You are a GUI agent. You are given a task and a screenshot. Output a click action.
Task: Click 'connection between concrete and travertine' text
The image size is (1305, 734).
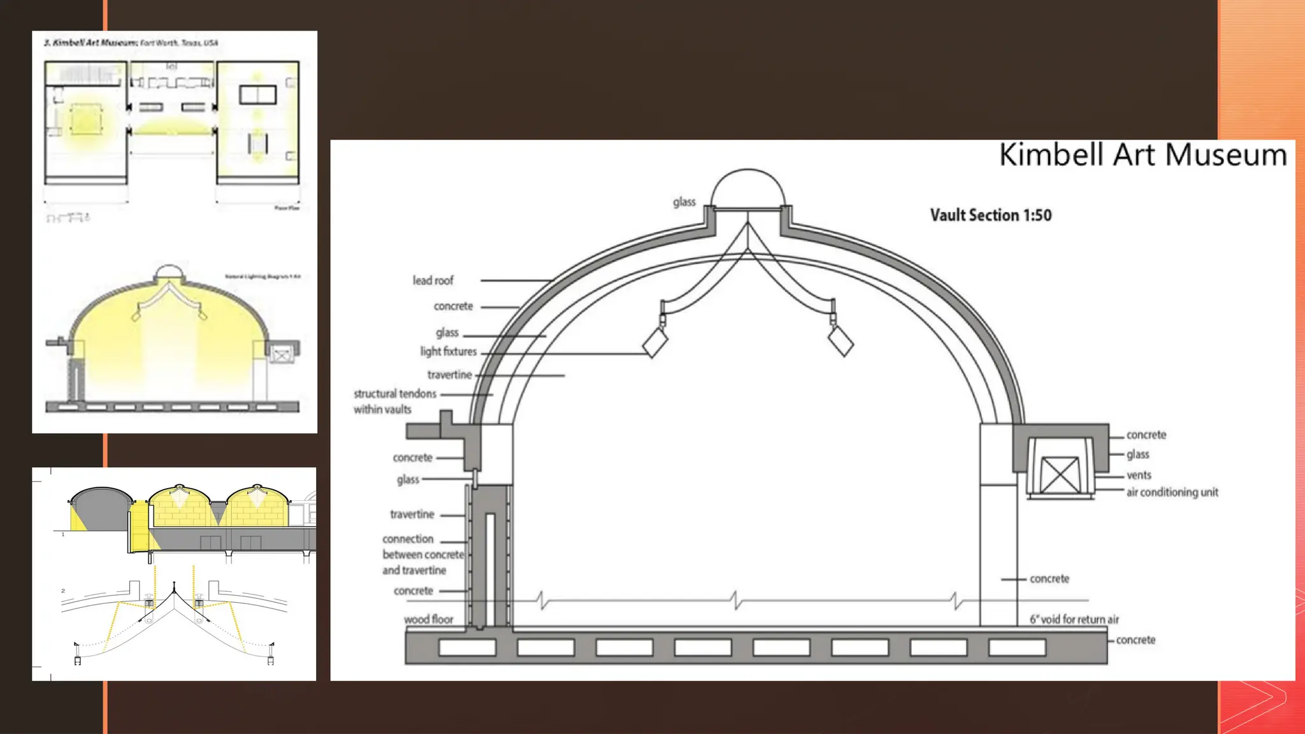422,554
